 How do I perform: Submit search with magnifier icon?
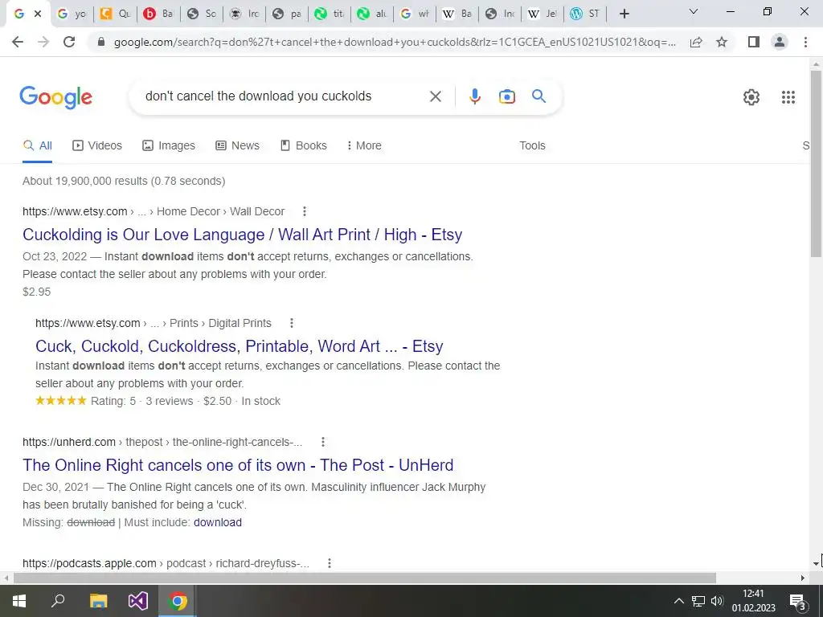[x=538, y=96]
